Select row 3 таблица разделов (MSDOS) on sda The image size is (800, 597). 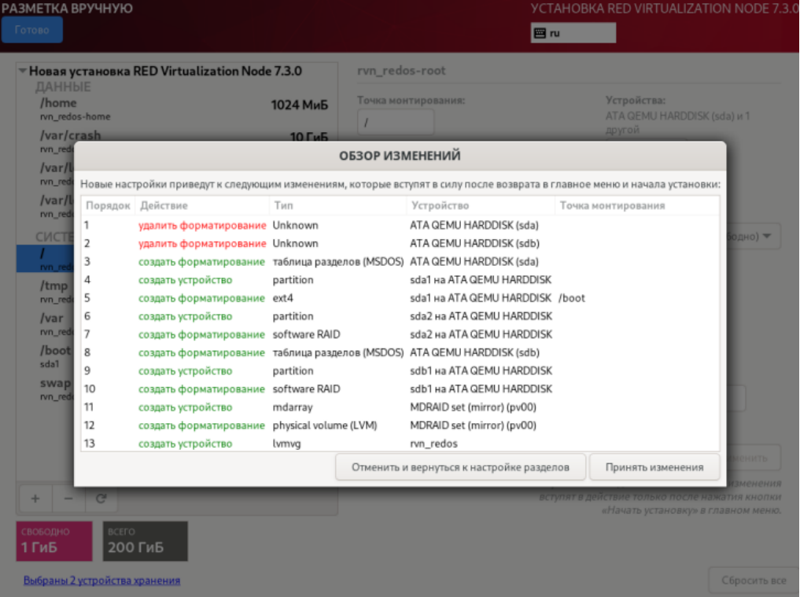coord(400,262)
